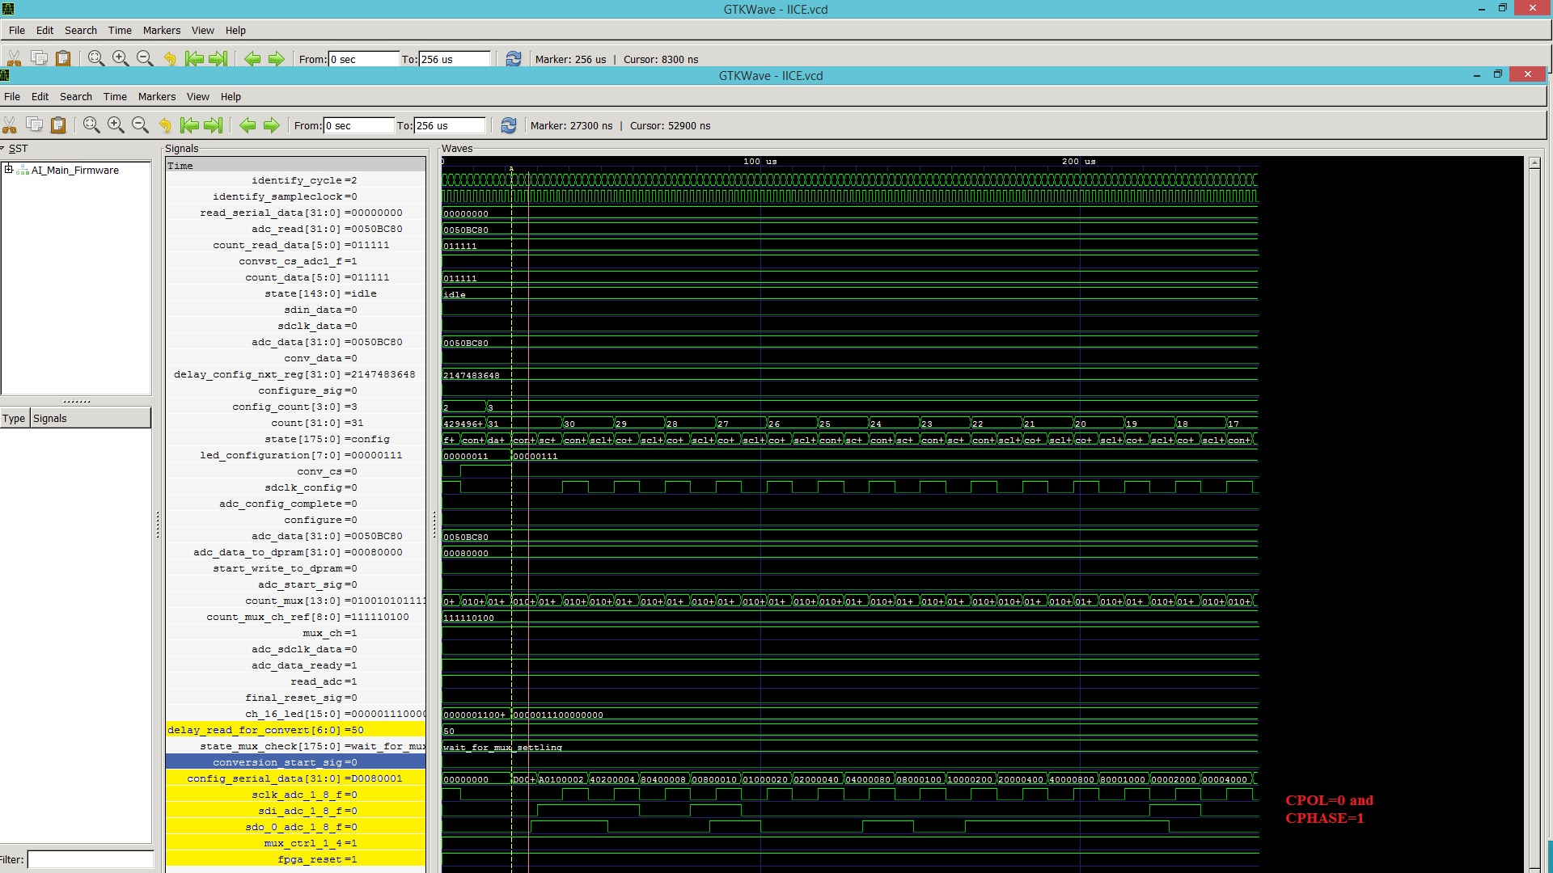The width and height of the screenshot is (1553, 873).
Task: Click the Type column header
Action: click(x=14, y=418)
